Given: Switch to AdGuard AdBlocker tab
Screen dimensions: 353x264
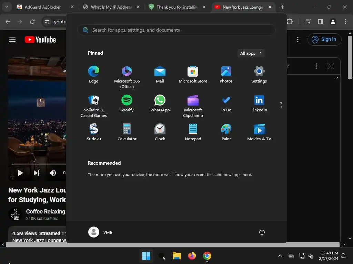Looking at the screenshot, I should (42, 7).
